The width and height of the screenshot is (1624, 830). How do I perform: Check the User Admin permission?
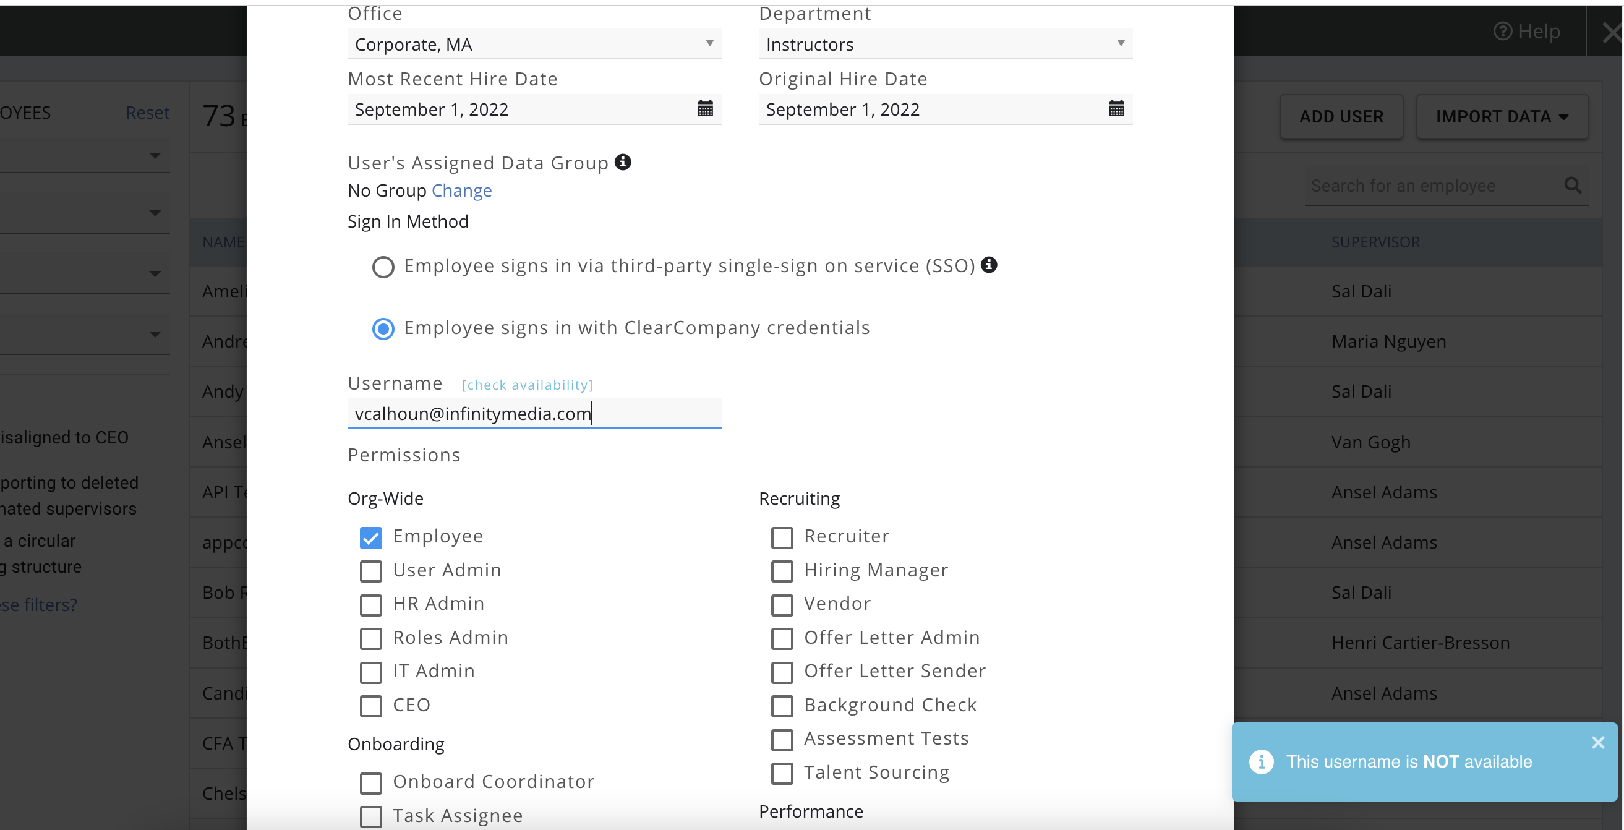click(370, 571)
